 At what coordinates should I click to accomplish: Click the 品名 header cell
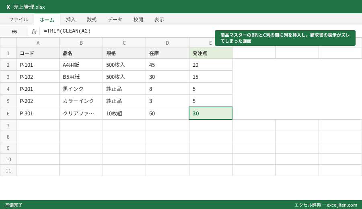point(81,53)
